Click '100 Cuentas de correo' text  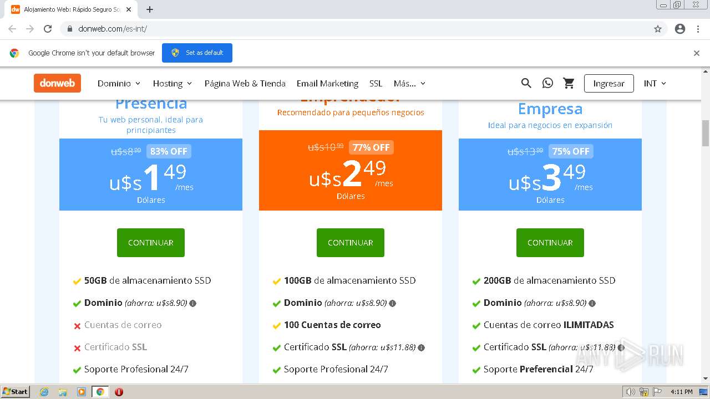(332, 325)
